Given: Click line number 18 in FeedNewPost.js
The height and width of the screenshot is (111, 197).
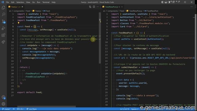Looking at the screenshot, I should pos(106,67).
